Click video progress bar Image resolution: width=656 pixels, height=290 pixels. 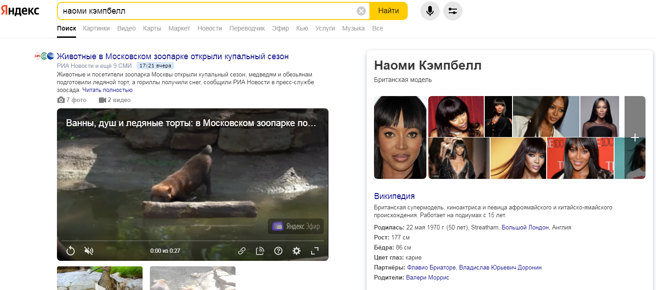(193, 240)
